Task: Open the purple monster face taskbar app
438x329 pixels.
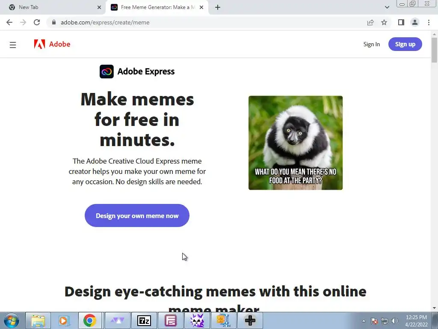Action: point(197,320)
